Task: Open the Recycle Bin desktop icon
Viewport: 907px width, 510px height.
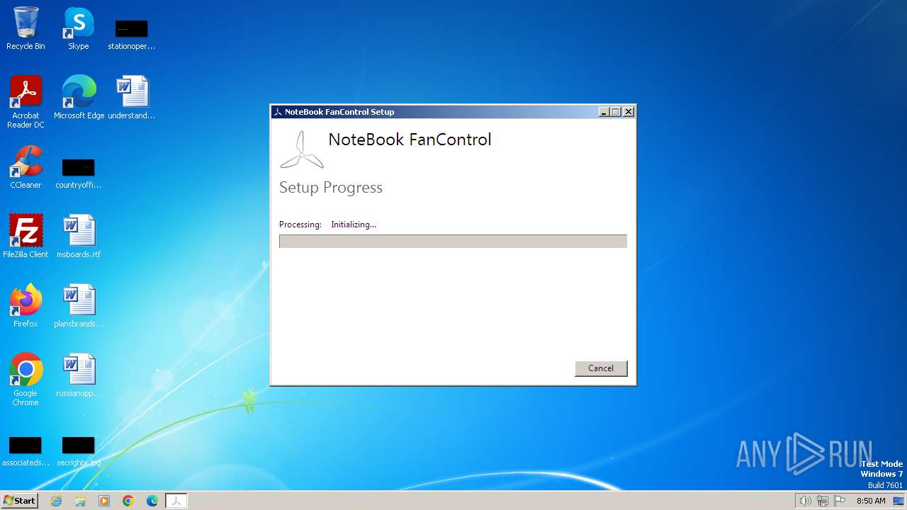Action: pos(26,28)
